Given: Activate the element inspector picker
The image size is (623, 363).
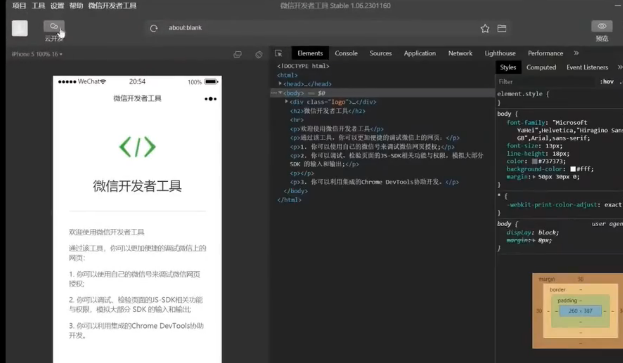Looking at the screenshot, I should tap(279, 53).
